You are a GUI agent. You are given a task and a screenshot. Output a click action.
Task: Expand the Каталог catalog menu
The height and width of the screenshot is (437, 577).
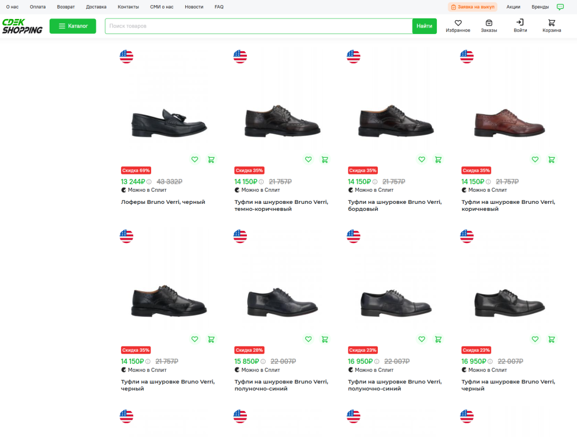click(x=73, y=26)
